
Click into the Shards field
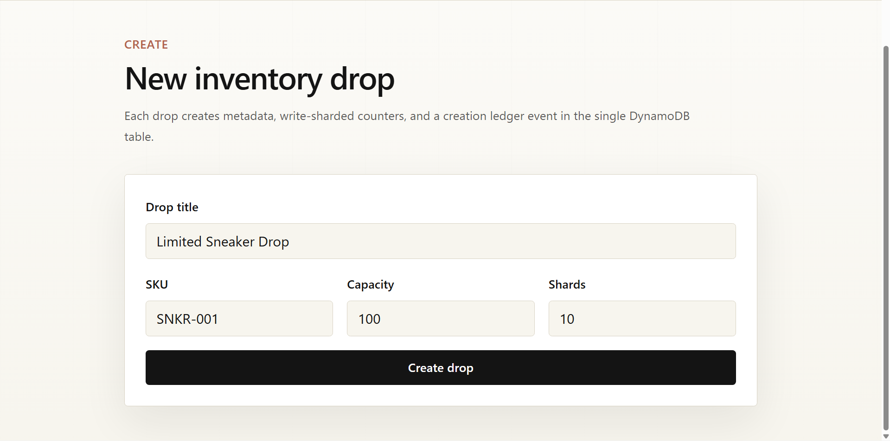642,318
